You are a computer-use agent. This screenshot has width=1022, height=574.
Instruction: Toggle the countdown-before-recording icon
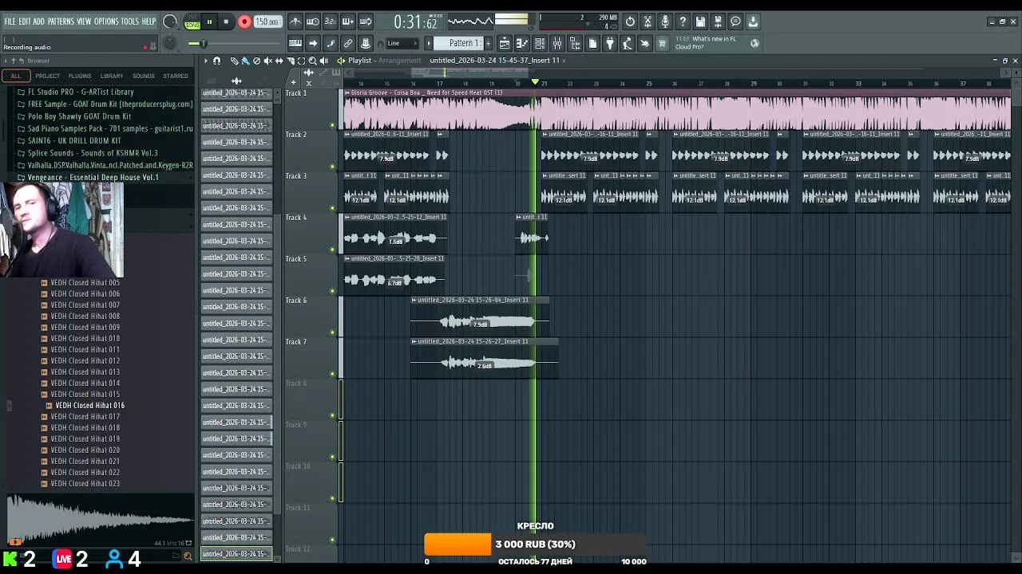click(330, 22)
